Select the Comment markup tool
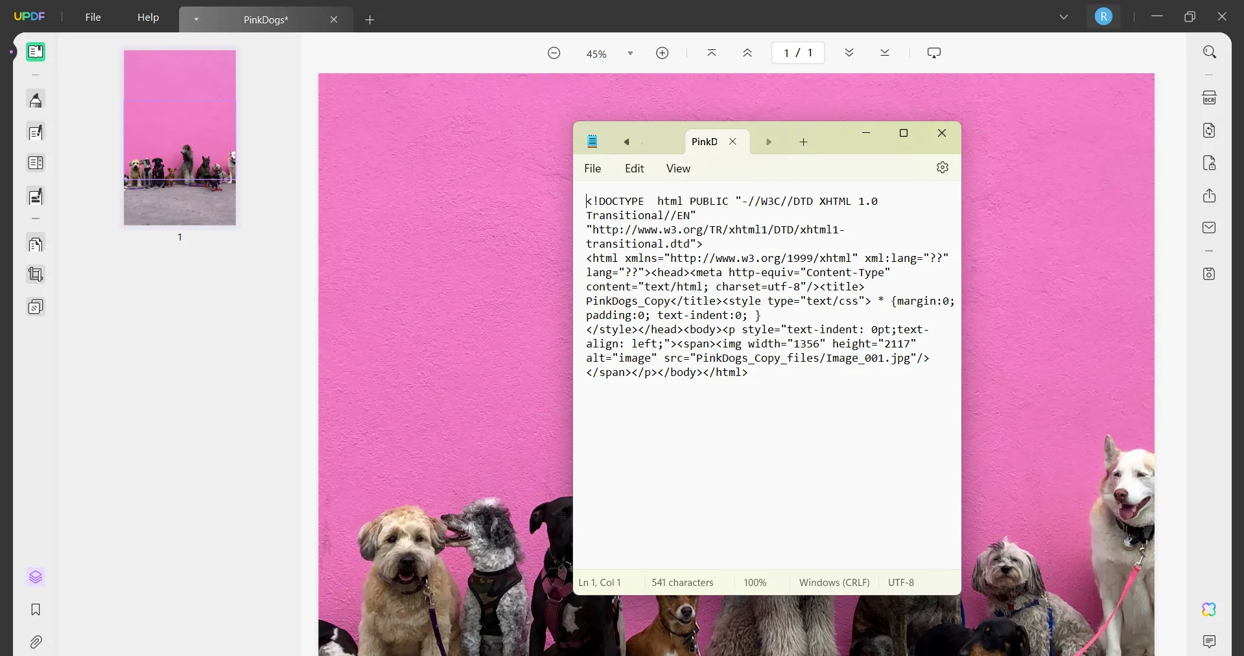This screenshot has width=1244, height=656. point(36,99)
